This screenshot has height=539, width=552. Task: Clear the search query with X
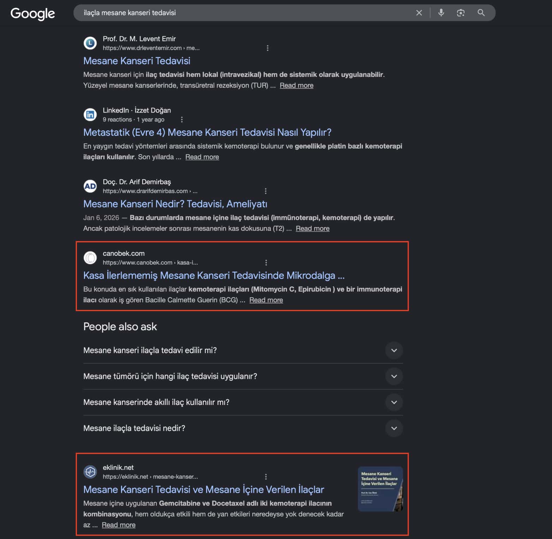pos(419,13)
